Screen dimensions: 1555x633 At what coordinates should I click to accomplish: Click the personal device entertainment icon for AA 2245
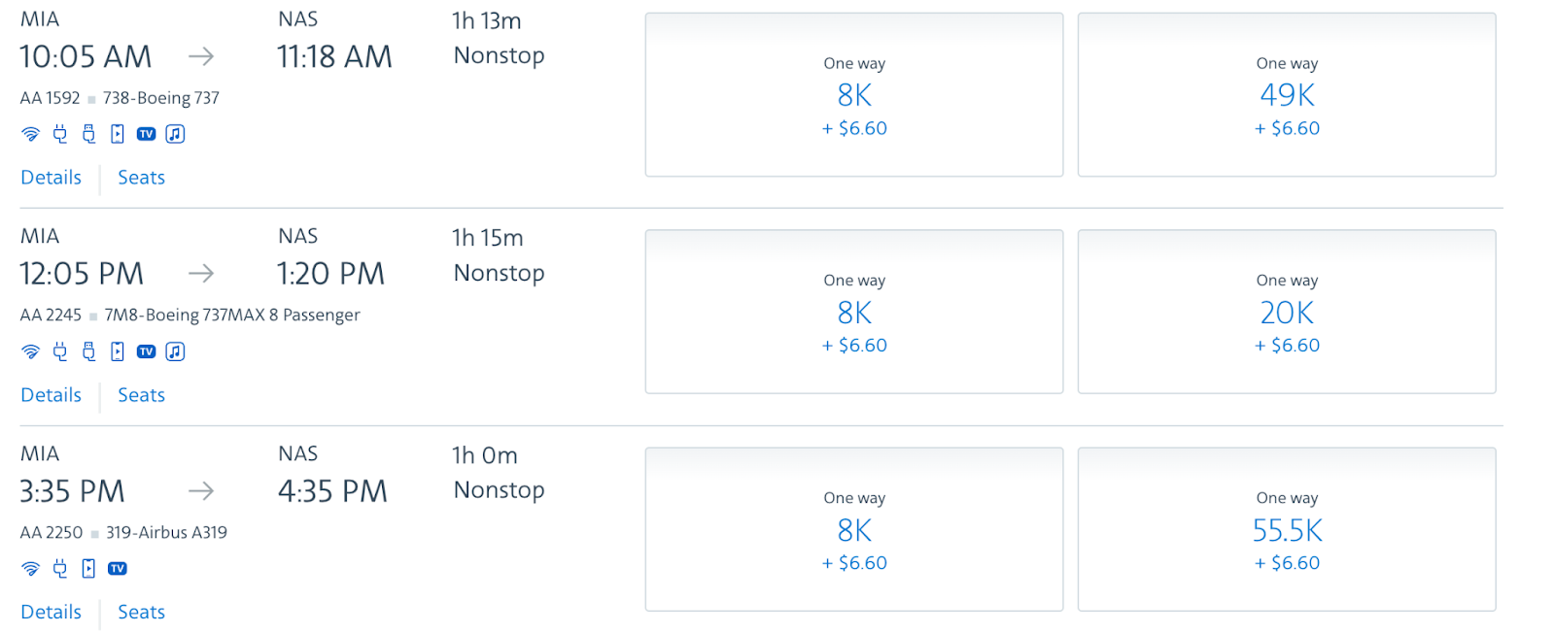118,351
